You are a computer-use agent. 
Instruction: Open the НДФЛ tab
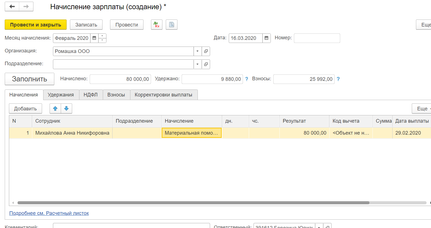click(91, 95)
